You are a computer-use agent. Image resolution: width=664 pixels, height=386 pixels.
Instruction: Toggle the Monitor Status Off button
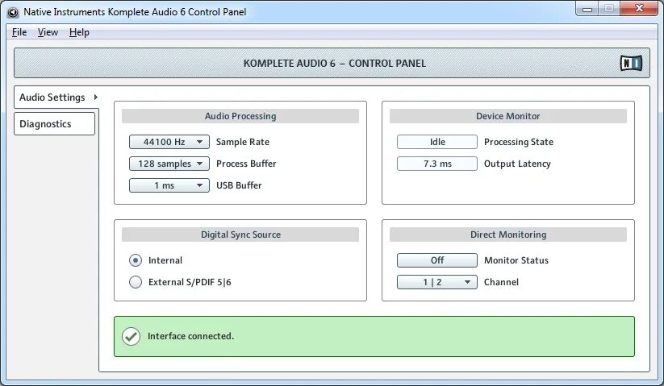(x=437, y=260)
